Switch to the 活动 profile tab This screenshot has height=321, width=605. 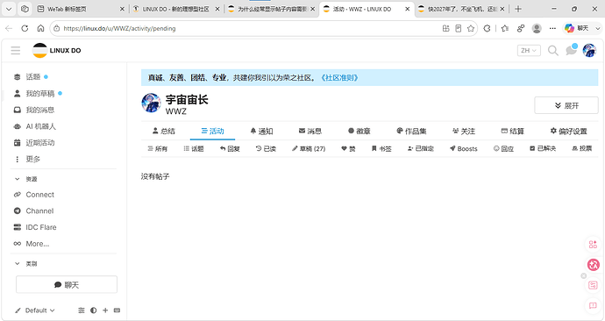click(212, 132)
